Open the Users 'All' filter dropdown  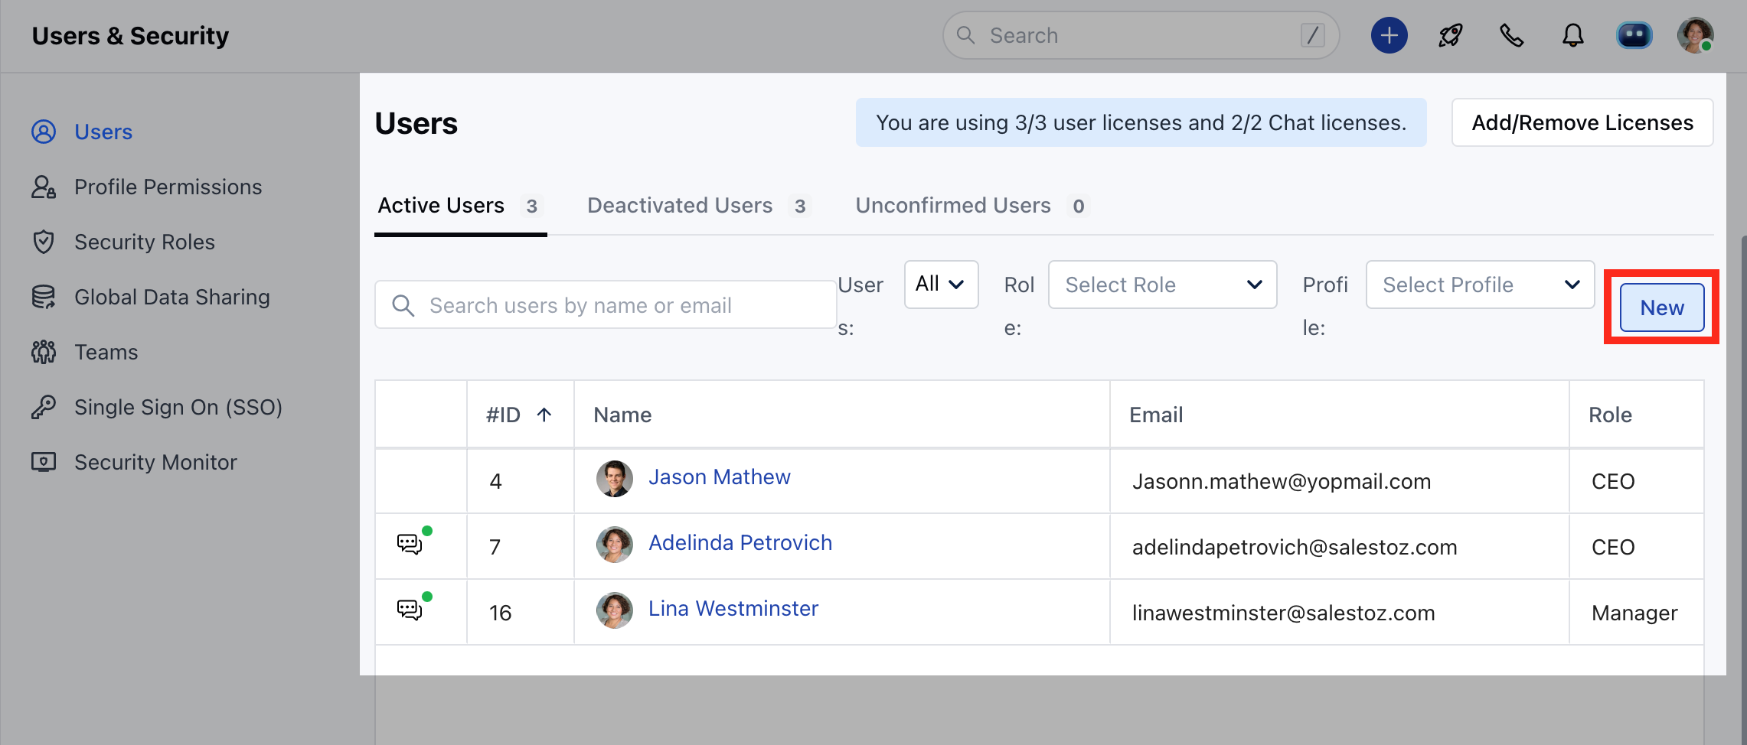(941, 285)
